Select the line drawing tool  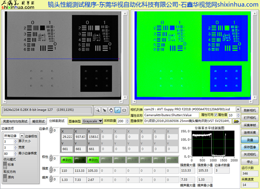click(118, 110)
